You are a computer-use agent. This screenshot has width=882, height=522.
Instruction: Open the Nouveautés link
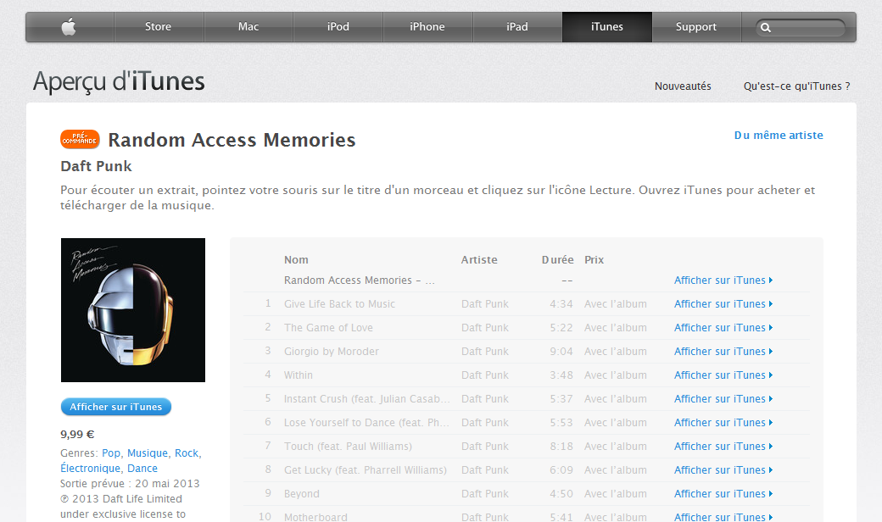pos(683,86)
